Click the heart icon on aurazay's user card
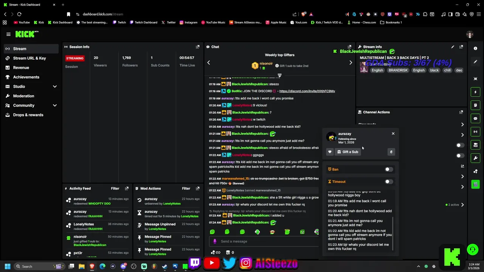This screenshot has height=272, width=484. [330, 152]
